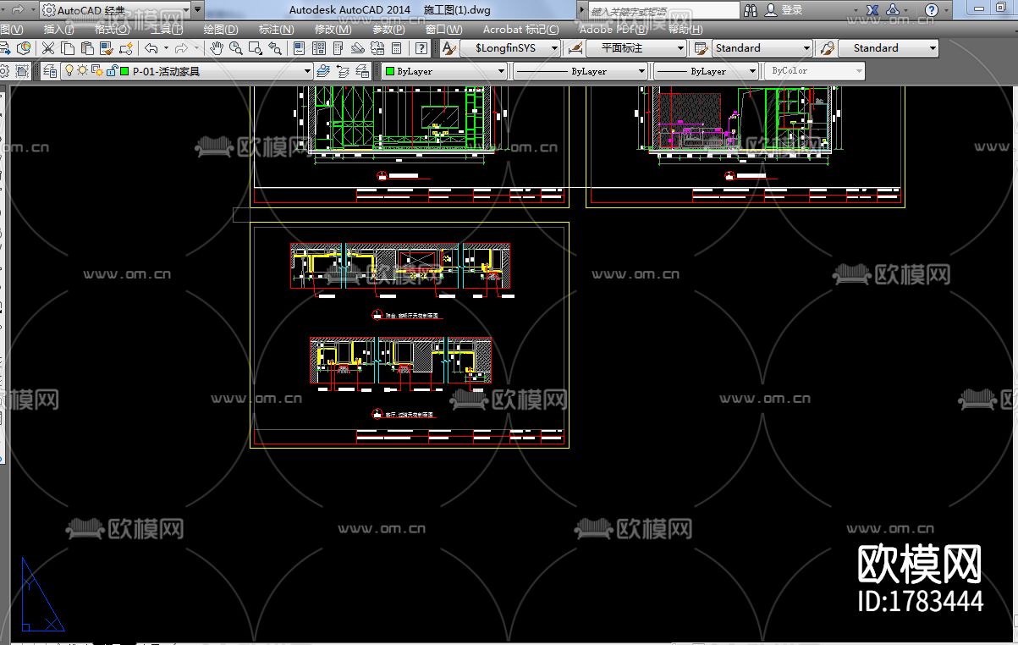1018x645 pixels.
Task: Click the green color swatch in layer dropdown
Action: pos(124,71)
